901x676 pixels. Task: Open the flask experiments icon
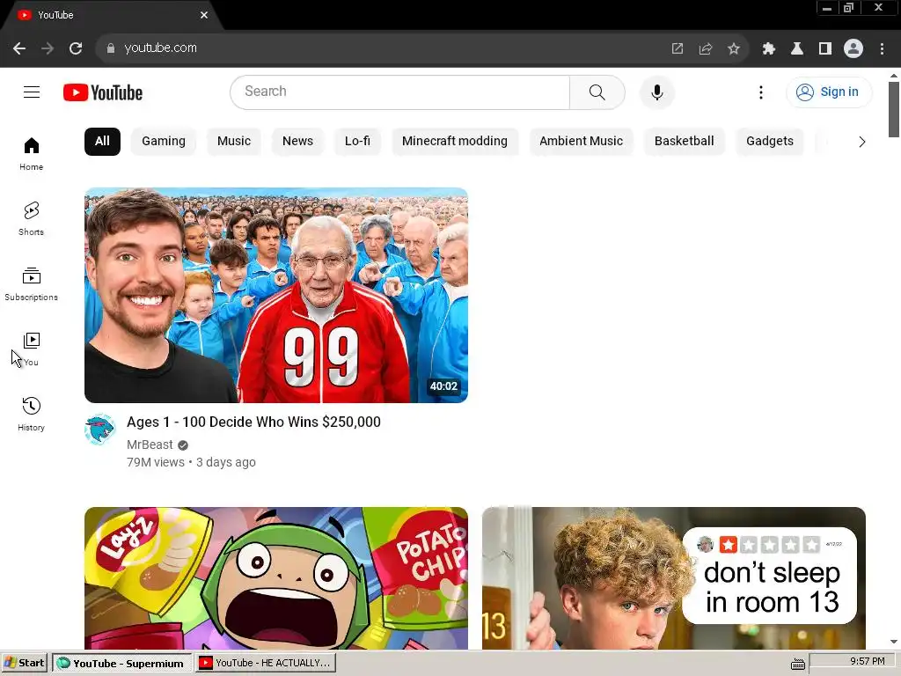[797, 48]
